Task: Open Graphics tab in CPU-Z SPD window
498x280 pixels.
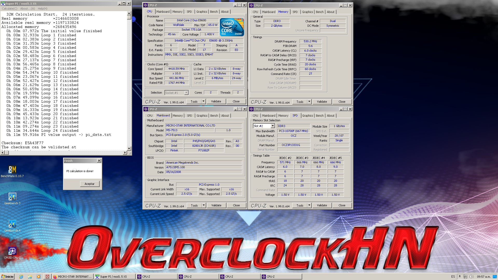Action: coord(307,116)
